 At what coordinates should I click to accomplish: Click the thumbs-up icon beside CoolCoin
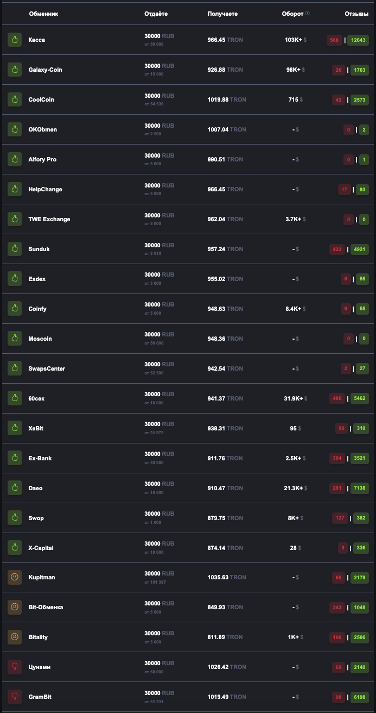tap(15, 99)
